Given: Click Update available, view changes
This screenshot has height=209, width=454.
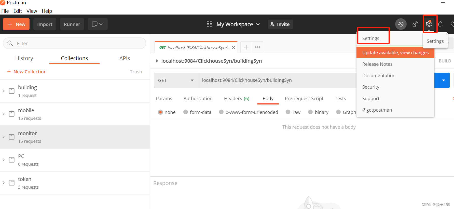Looking at the screenshot, I should pyautogui.click(x=395, y=53).
